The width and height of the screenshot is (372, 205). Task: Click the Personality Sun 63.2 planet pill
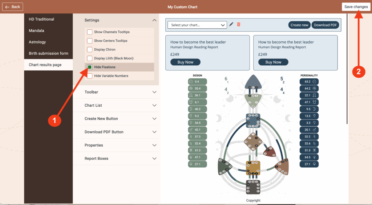click(309, 82)
